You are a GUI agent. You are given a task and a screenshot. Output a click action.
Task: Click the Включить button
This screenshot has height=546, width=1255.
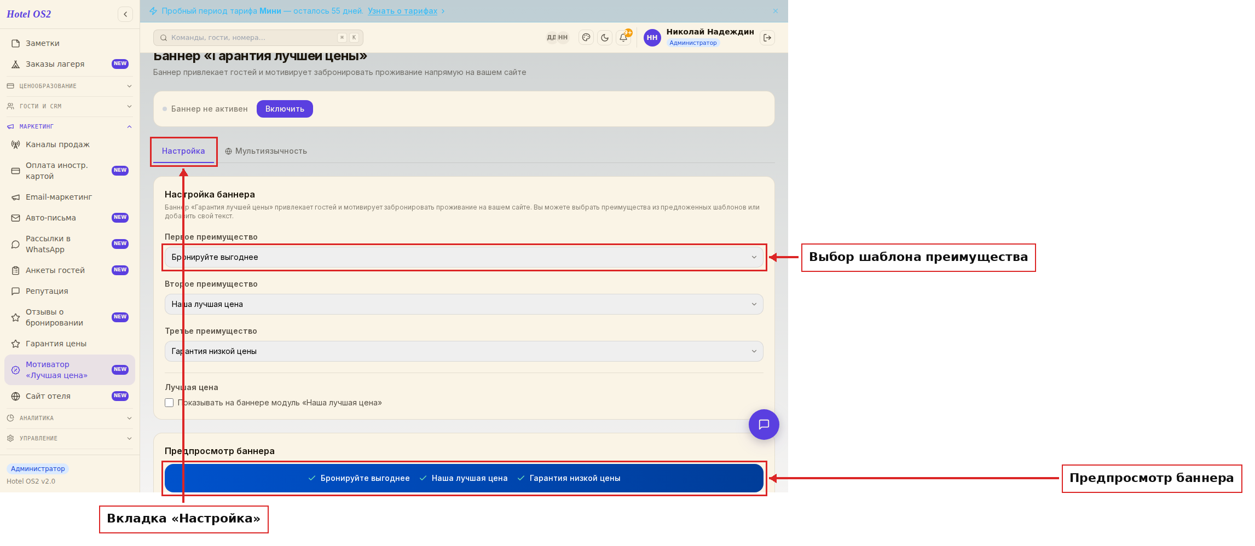285,109
